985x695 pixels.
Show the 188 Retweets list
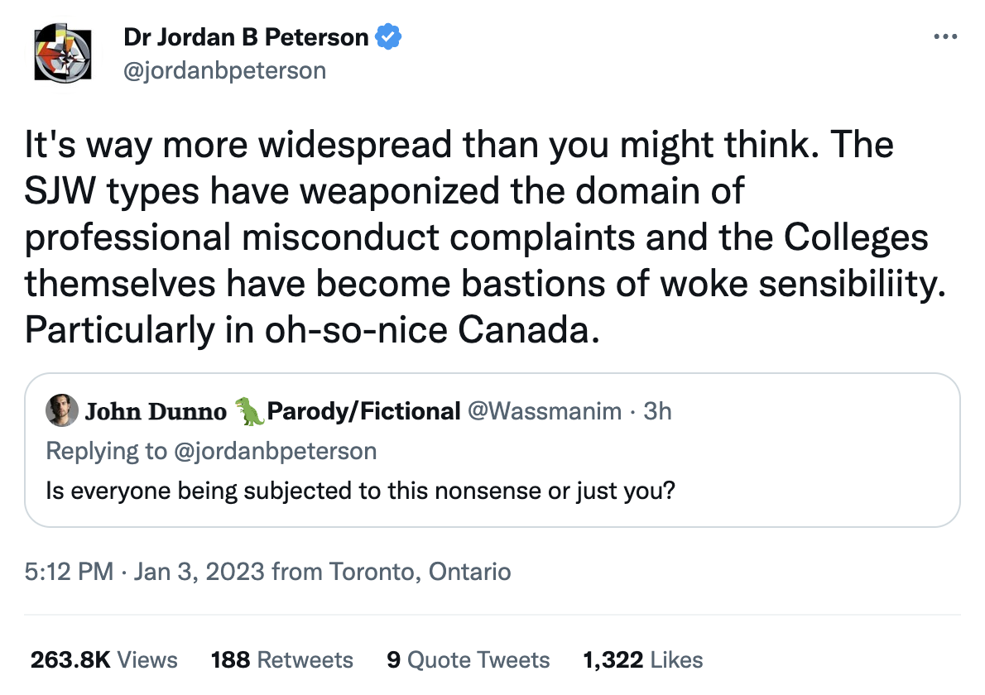(282, 660)
